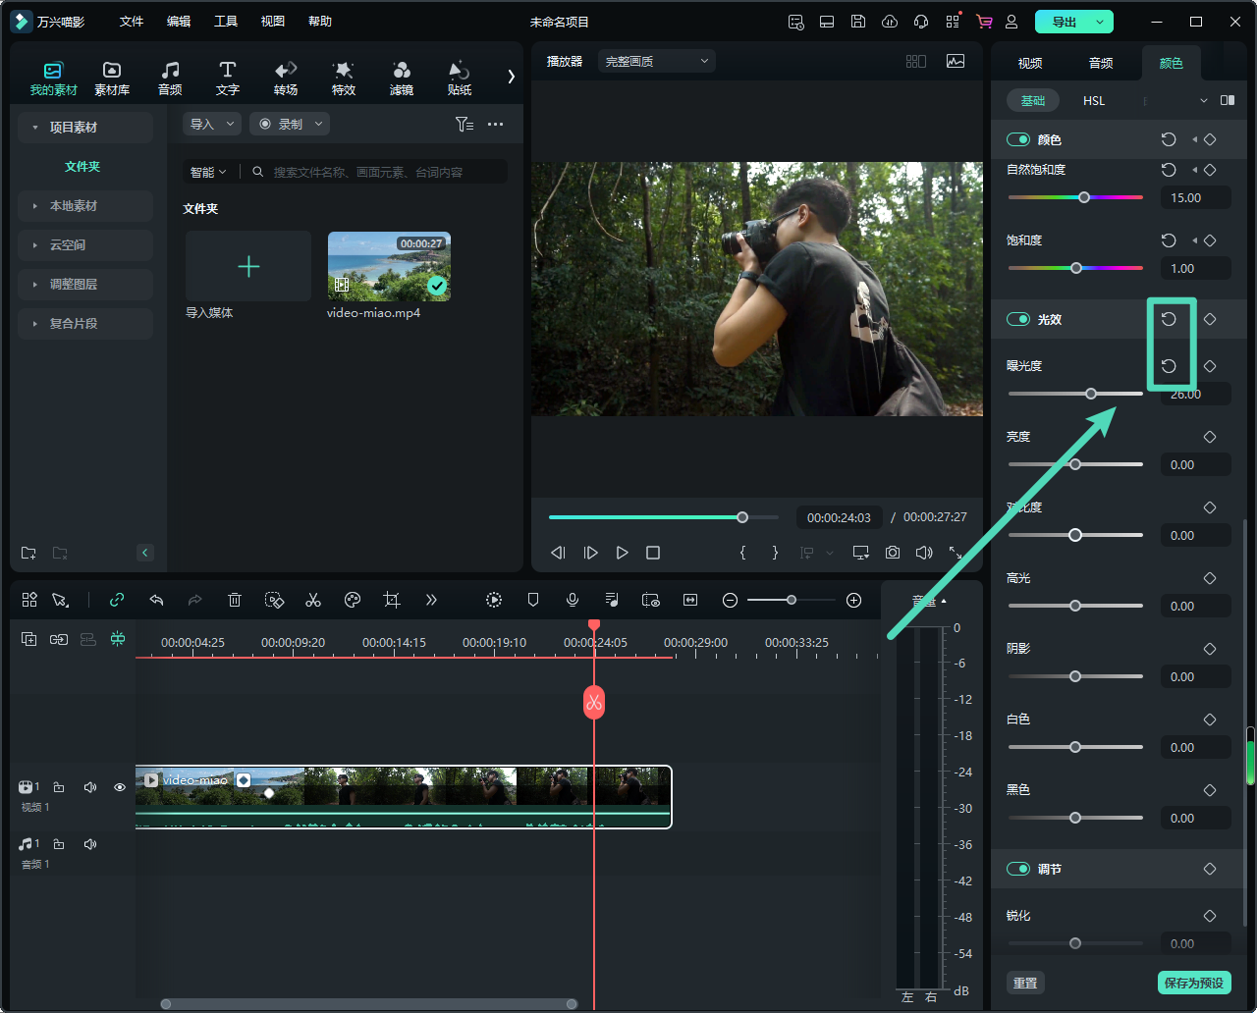1257x1013 pixels.
Task: Zoom out timeline with the minus icon
Action: tap(730, 600)
